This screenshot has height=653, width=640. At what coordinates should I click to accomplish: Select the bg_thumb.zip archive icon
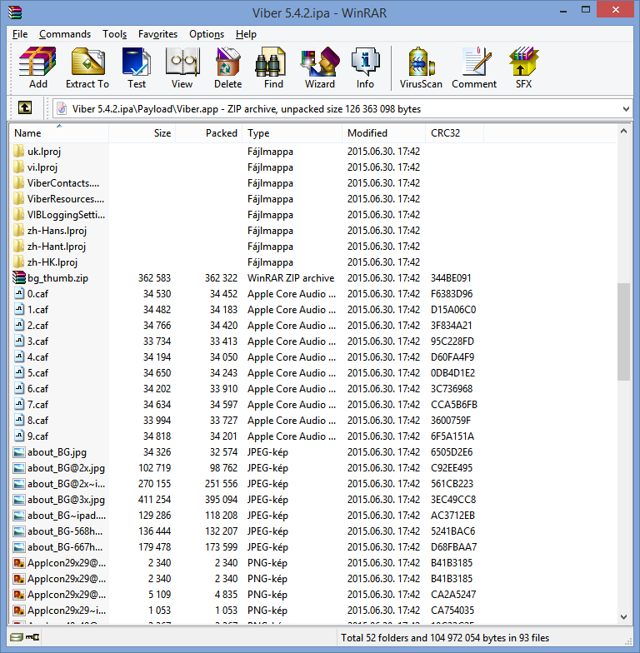(x=19, y=278)
